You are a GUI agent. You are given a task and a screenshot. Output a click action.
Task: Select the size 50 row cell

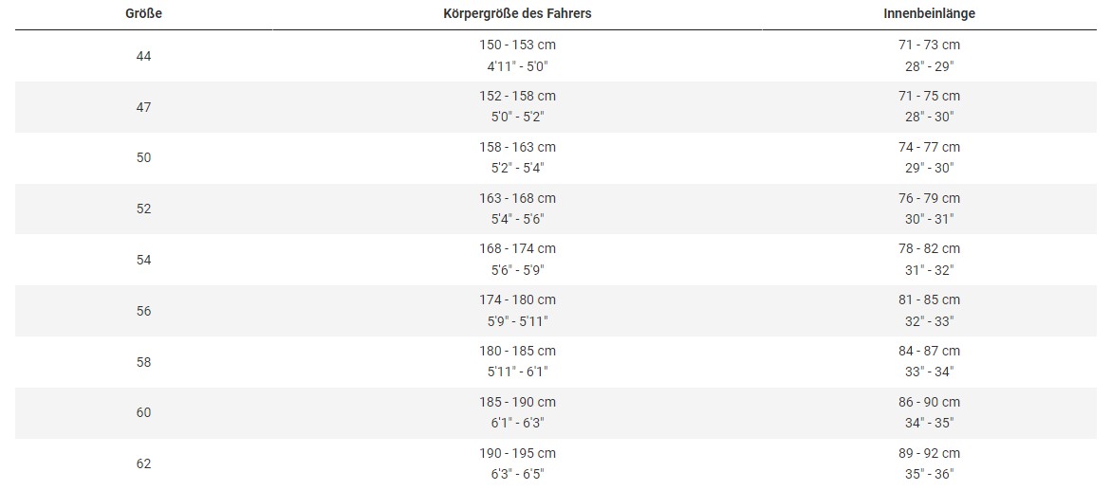click(144, 158)
